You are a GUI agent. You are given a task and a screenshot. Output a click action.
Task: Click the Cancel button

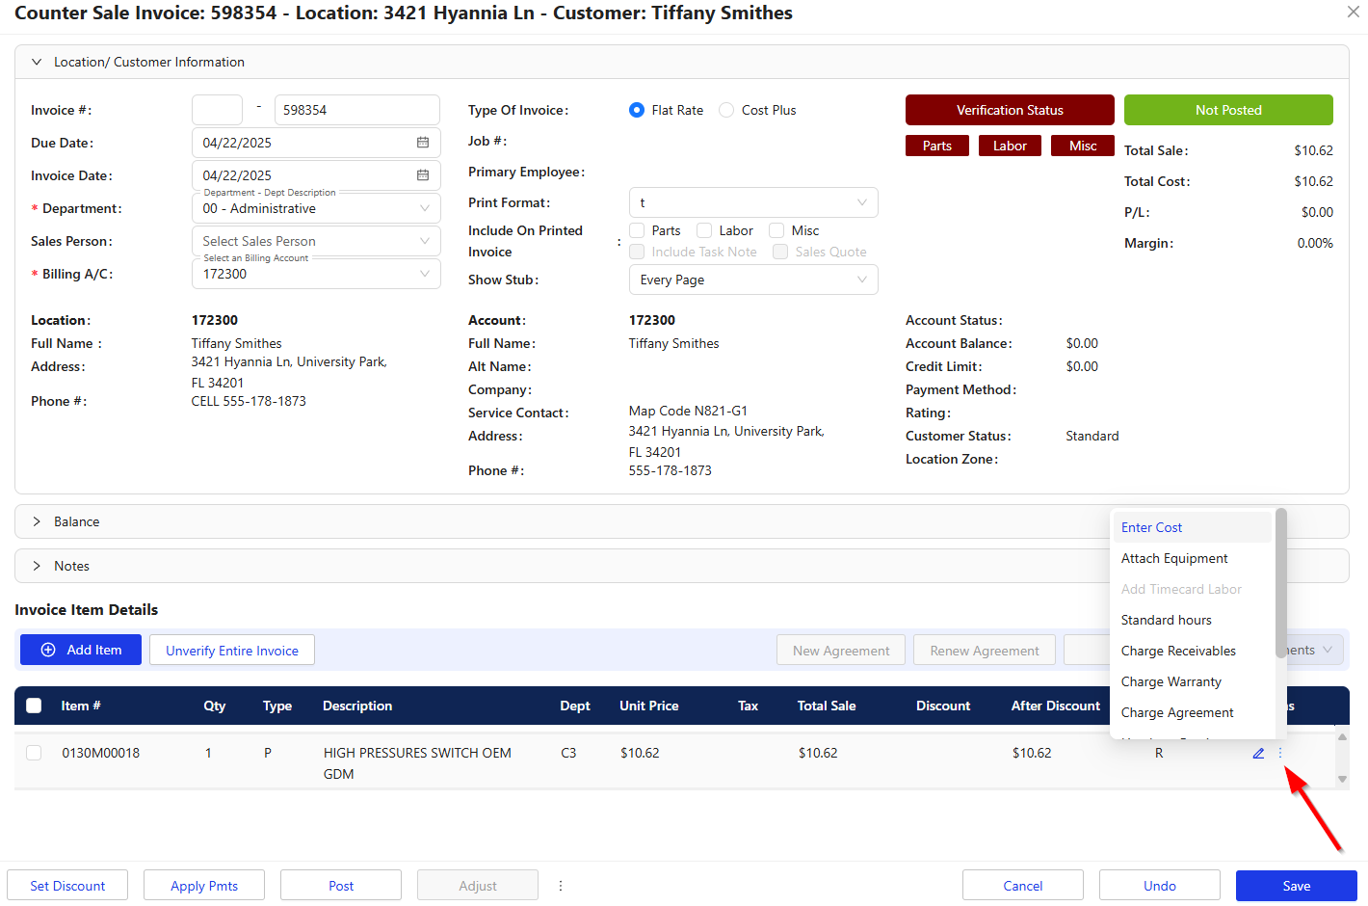(x=1023, y=886)
